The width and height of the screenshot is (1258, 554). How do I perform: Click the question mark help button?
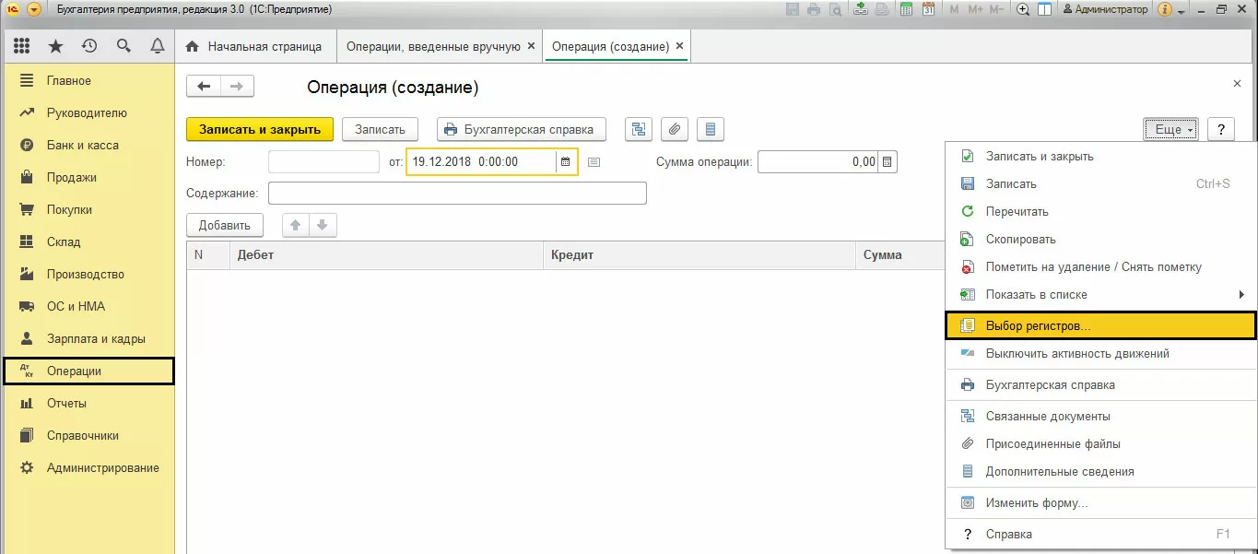1220,129
